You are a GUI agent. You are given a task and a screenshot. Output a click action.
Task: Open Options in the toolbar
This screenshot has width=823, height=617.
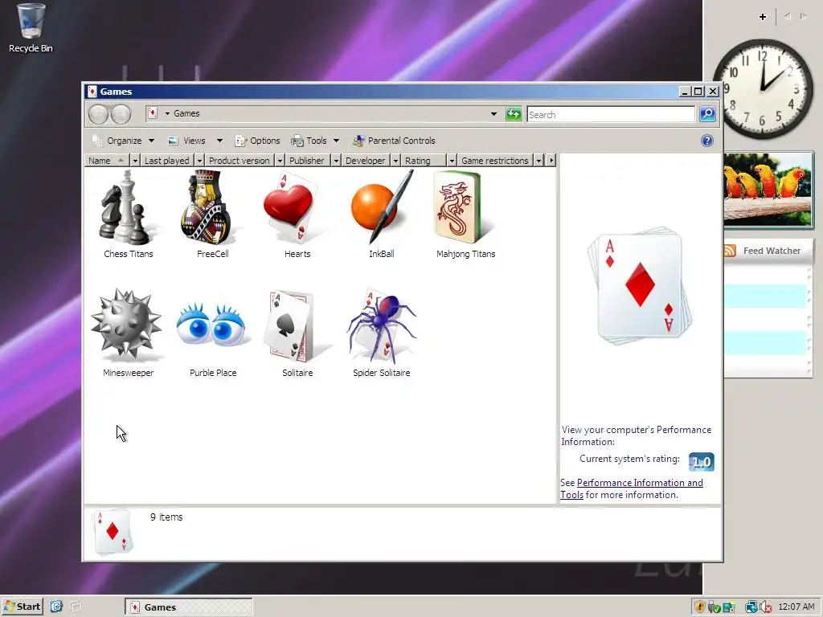coord(258,141)
